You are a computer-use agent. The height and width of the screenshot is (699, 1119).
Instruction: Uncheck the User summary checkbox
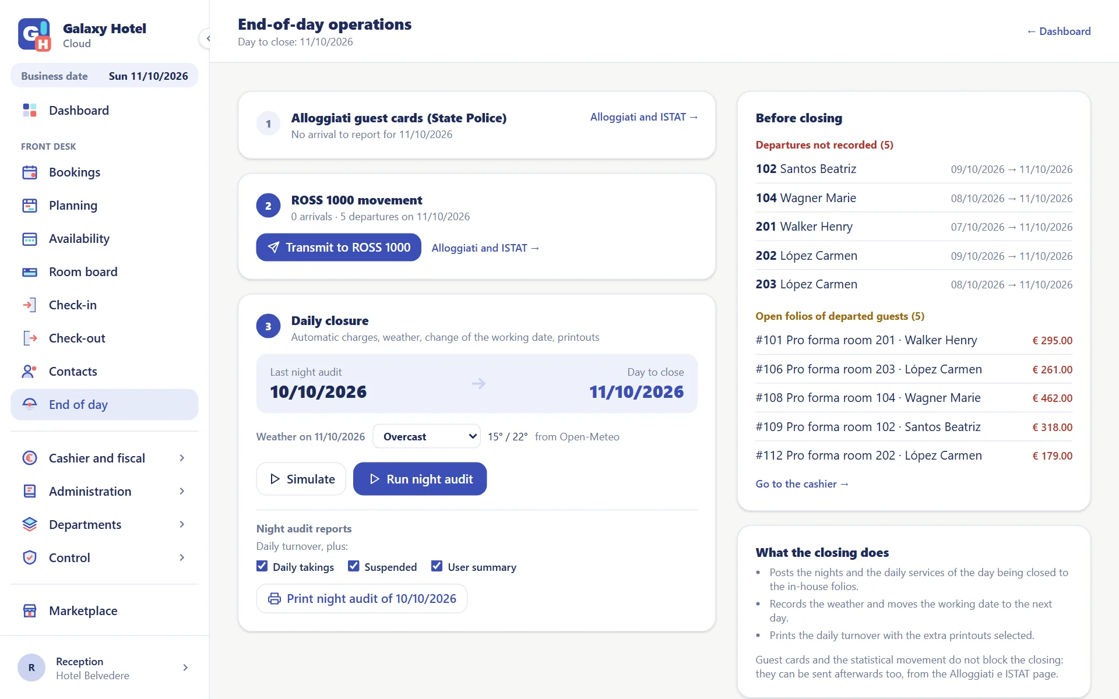[x=437, y=566]
